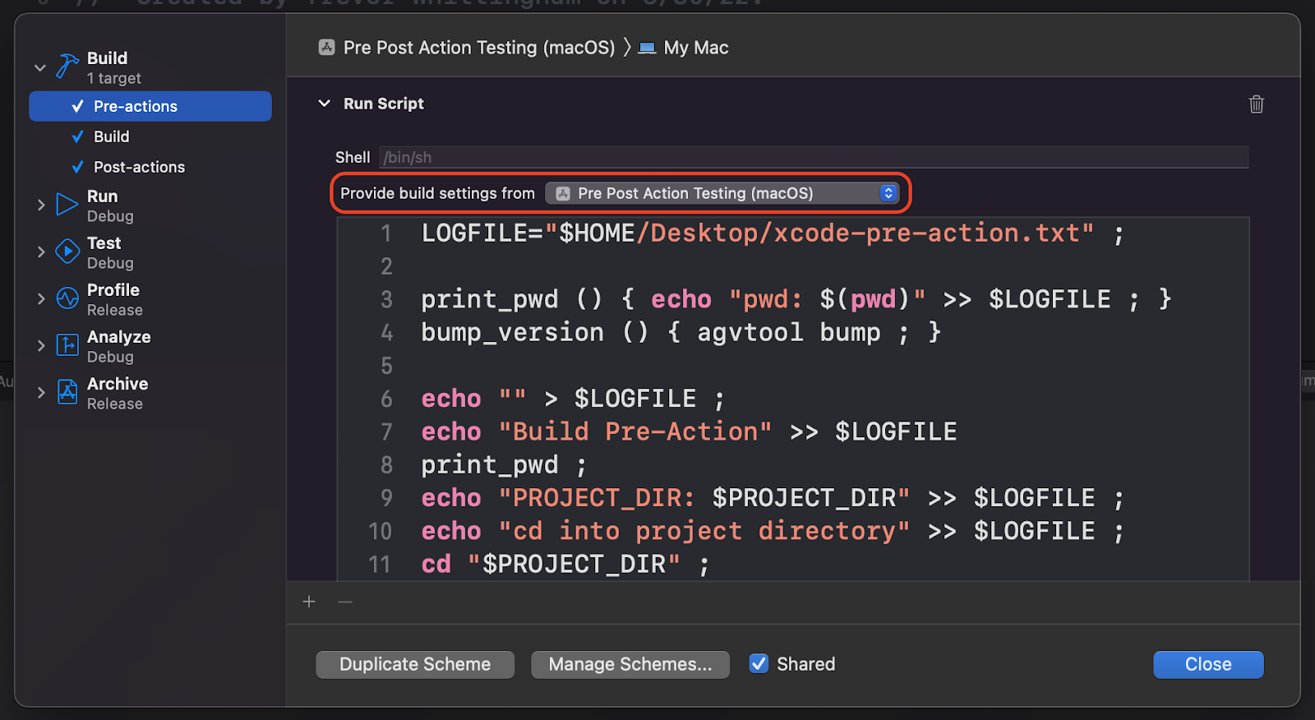Select Pre-actions in the sidebar
Screen dimensions: 1315x720
(x=150, y=106)
